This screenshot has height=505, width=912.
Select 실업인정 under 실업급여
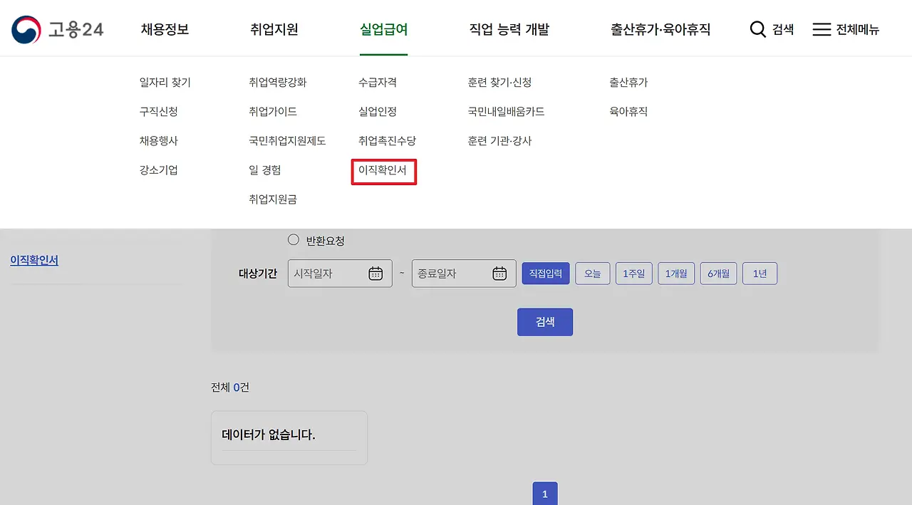click(378, 112)
